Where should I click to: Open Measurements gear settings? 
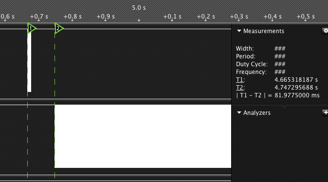coord(325,31)
